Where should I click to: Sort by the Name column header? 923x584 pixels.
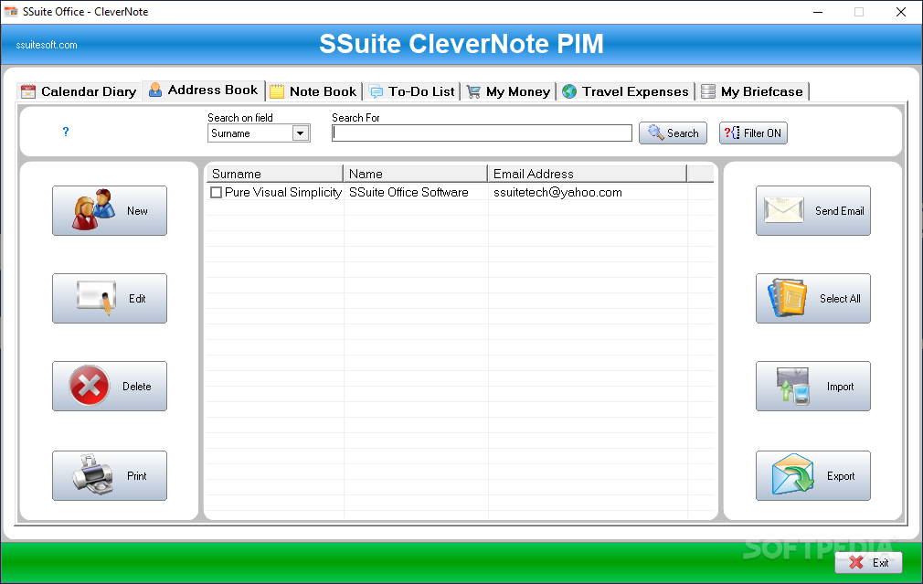pyautogui.click(x=416, y=174)
